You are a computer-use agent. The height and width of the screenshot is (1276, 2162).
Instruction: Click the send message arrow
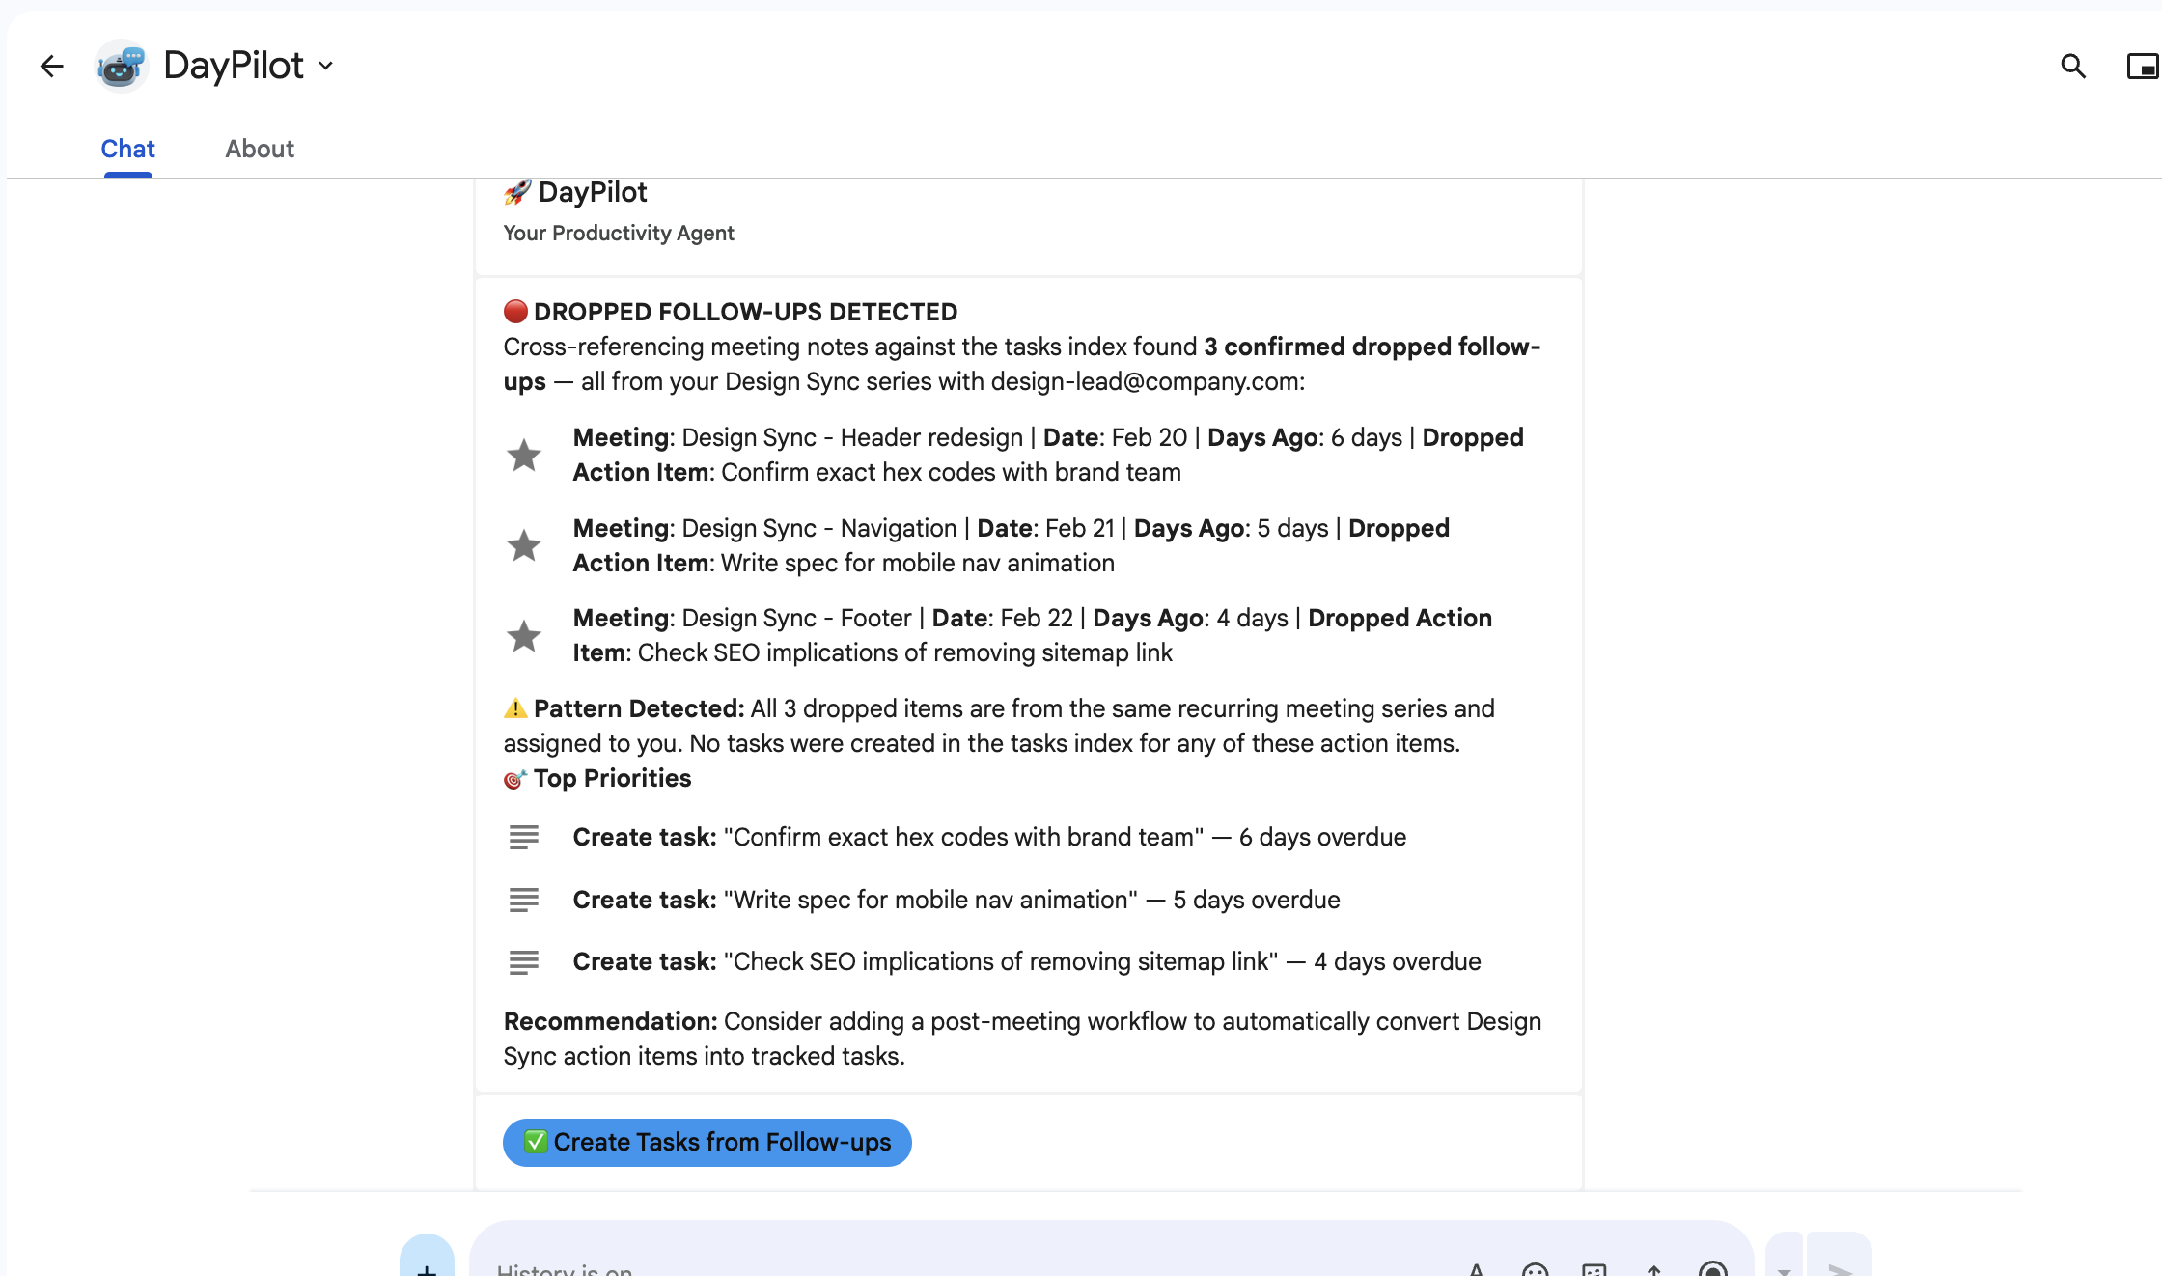[1840, 1268]
